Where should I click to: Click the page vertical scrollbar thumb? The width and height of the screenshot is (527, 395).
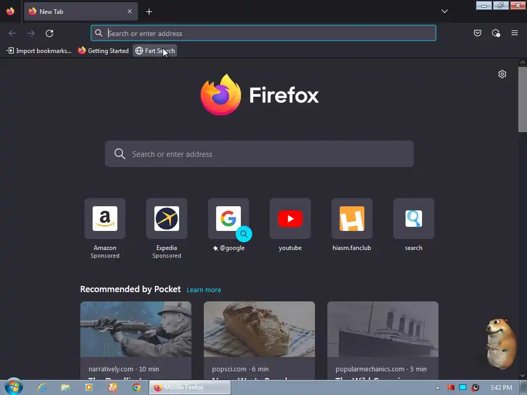[x=522, y=100]
